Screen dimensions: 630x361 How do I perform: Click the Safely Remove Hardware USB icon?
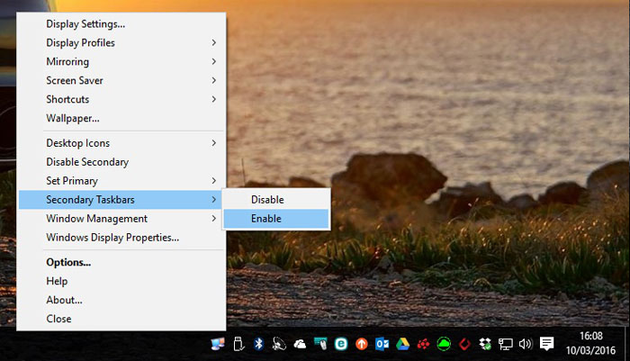pyautogui.click(x=238, y=344)
